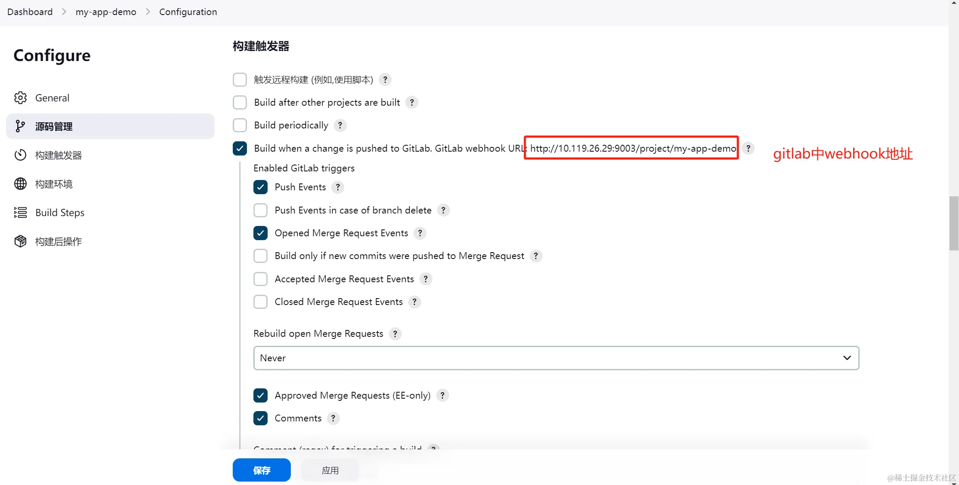Open Rebuild open Merge Requests dropdown

[x=556, y=358]
